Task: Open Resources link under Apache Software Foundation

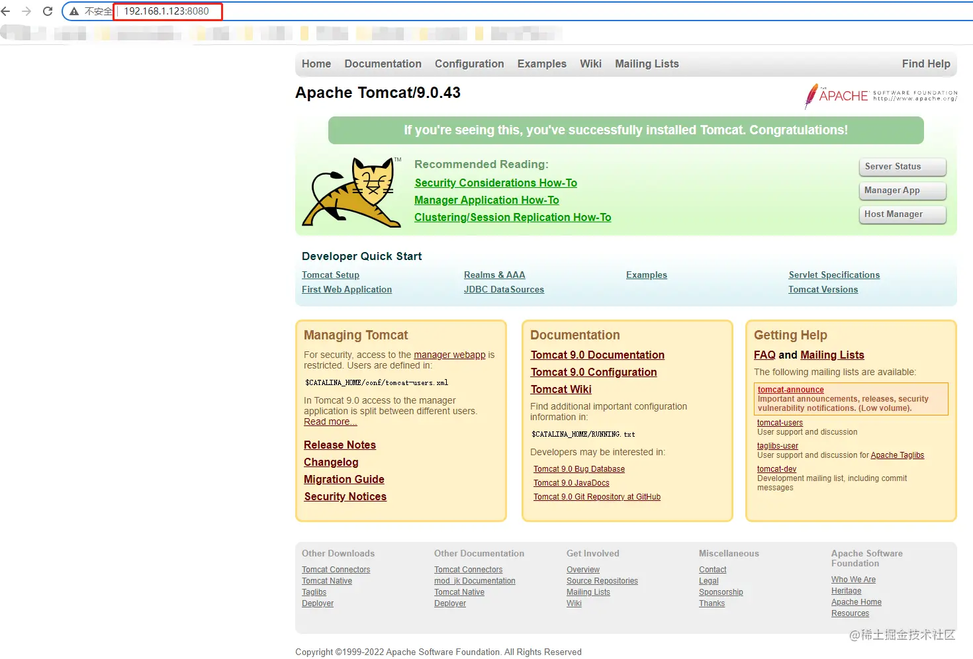Action: point(850,613)
